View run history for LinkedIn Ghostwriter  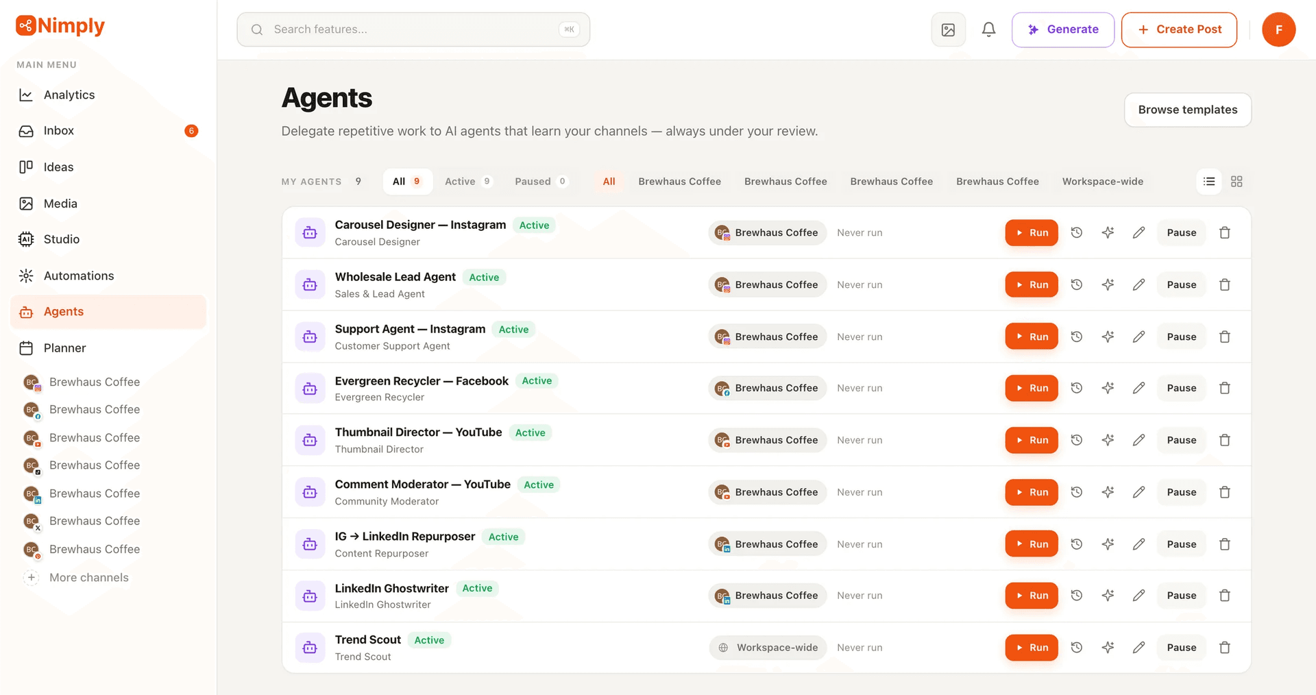[1077, 596]
